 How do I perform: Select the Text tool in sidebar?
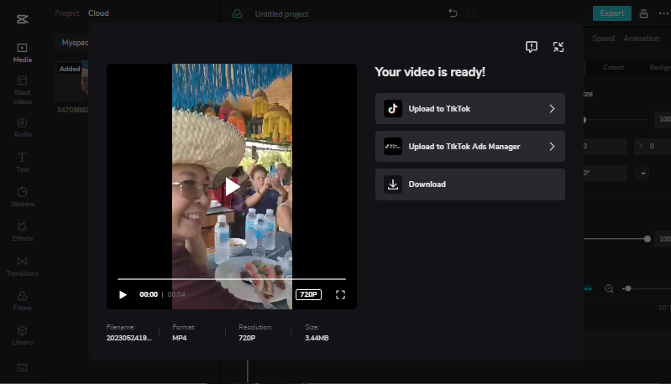(x=23, y=161)
